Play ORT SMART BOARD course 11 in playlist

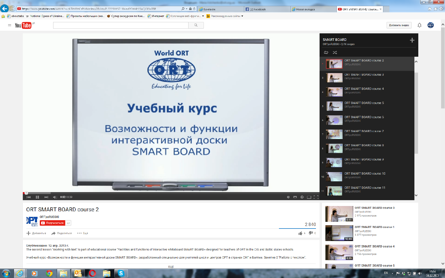pos(367,191)
